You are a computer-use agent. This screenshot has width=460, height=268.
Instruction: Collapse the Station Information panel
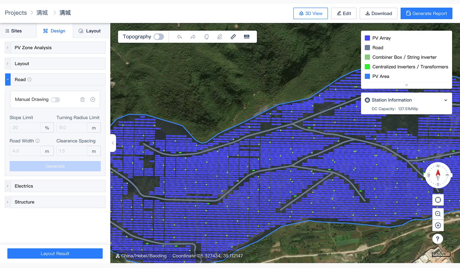coord(446,100)
